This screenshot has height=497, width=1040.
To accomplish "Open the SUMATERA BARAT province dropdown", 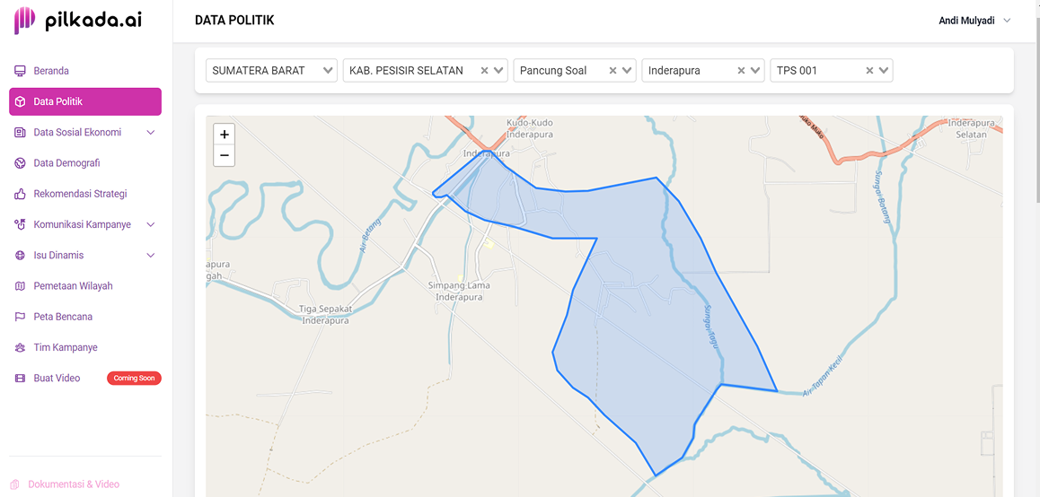I will (x=328, y=71).
